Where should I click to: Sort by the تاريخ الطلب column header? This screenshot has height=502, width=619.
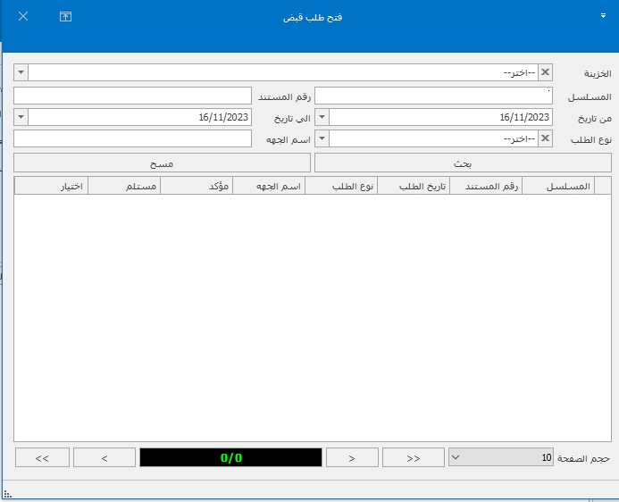click(414, 186)
